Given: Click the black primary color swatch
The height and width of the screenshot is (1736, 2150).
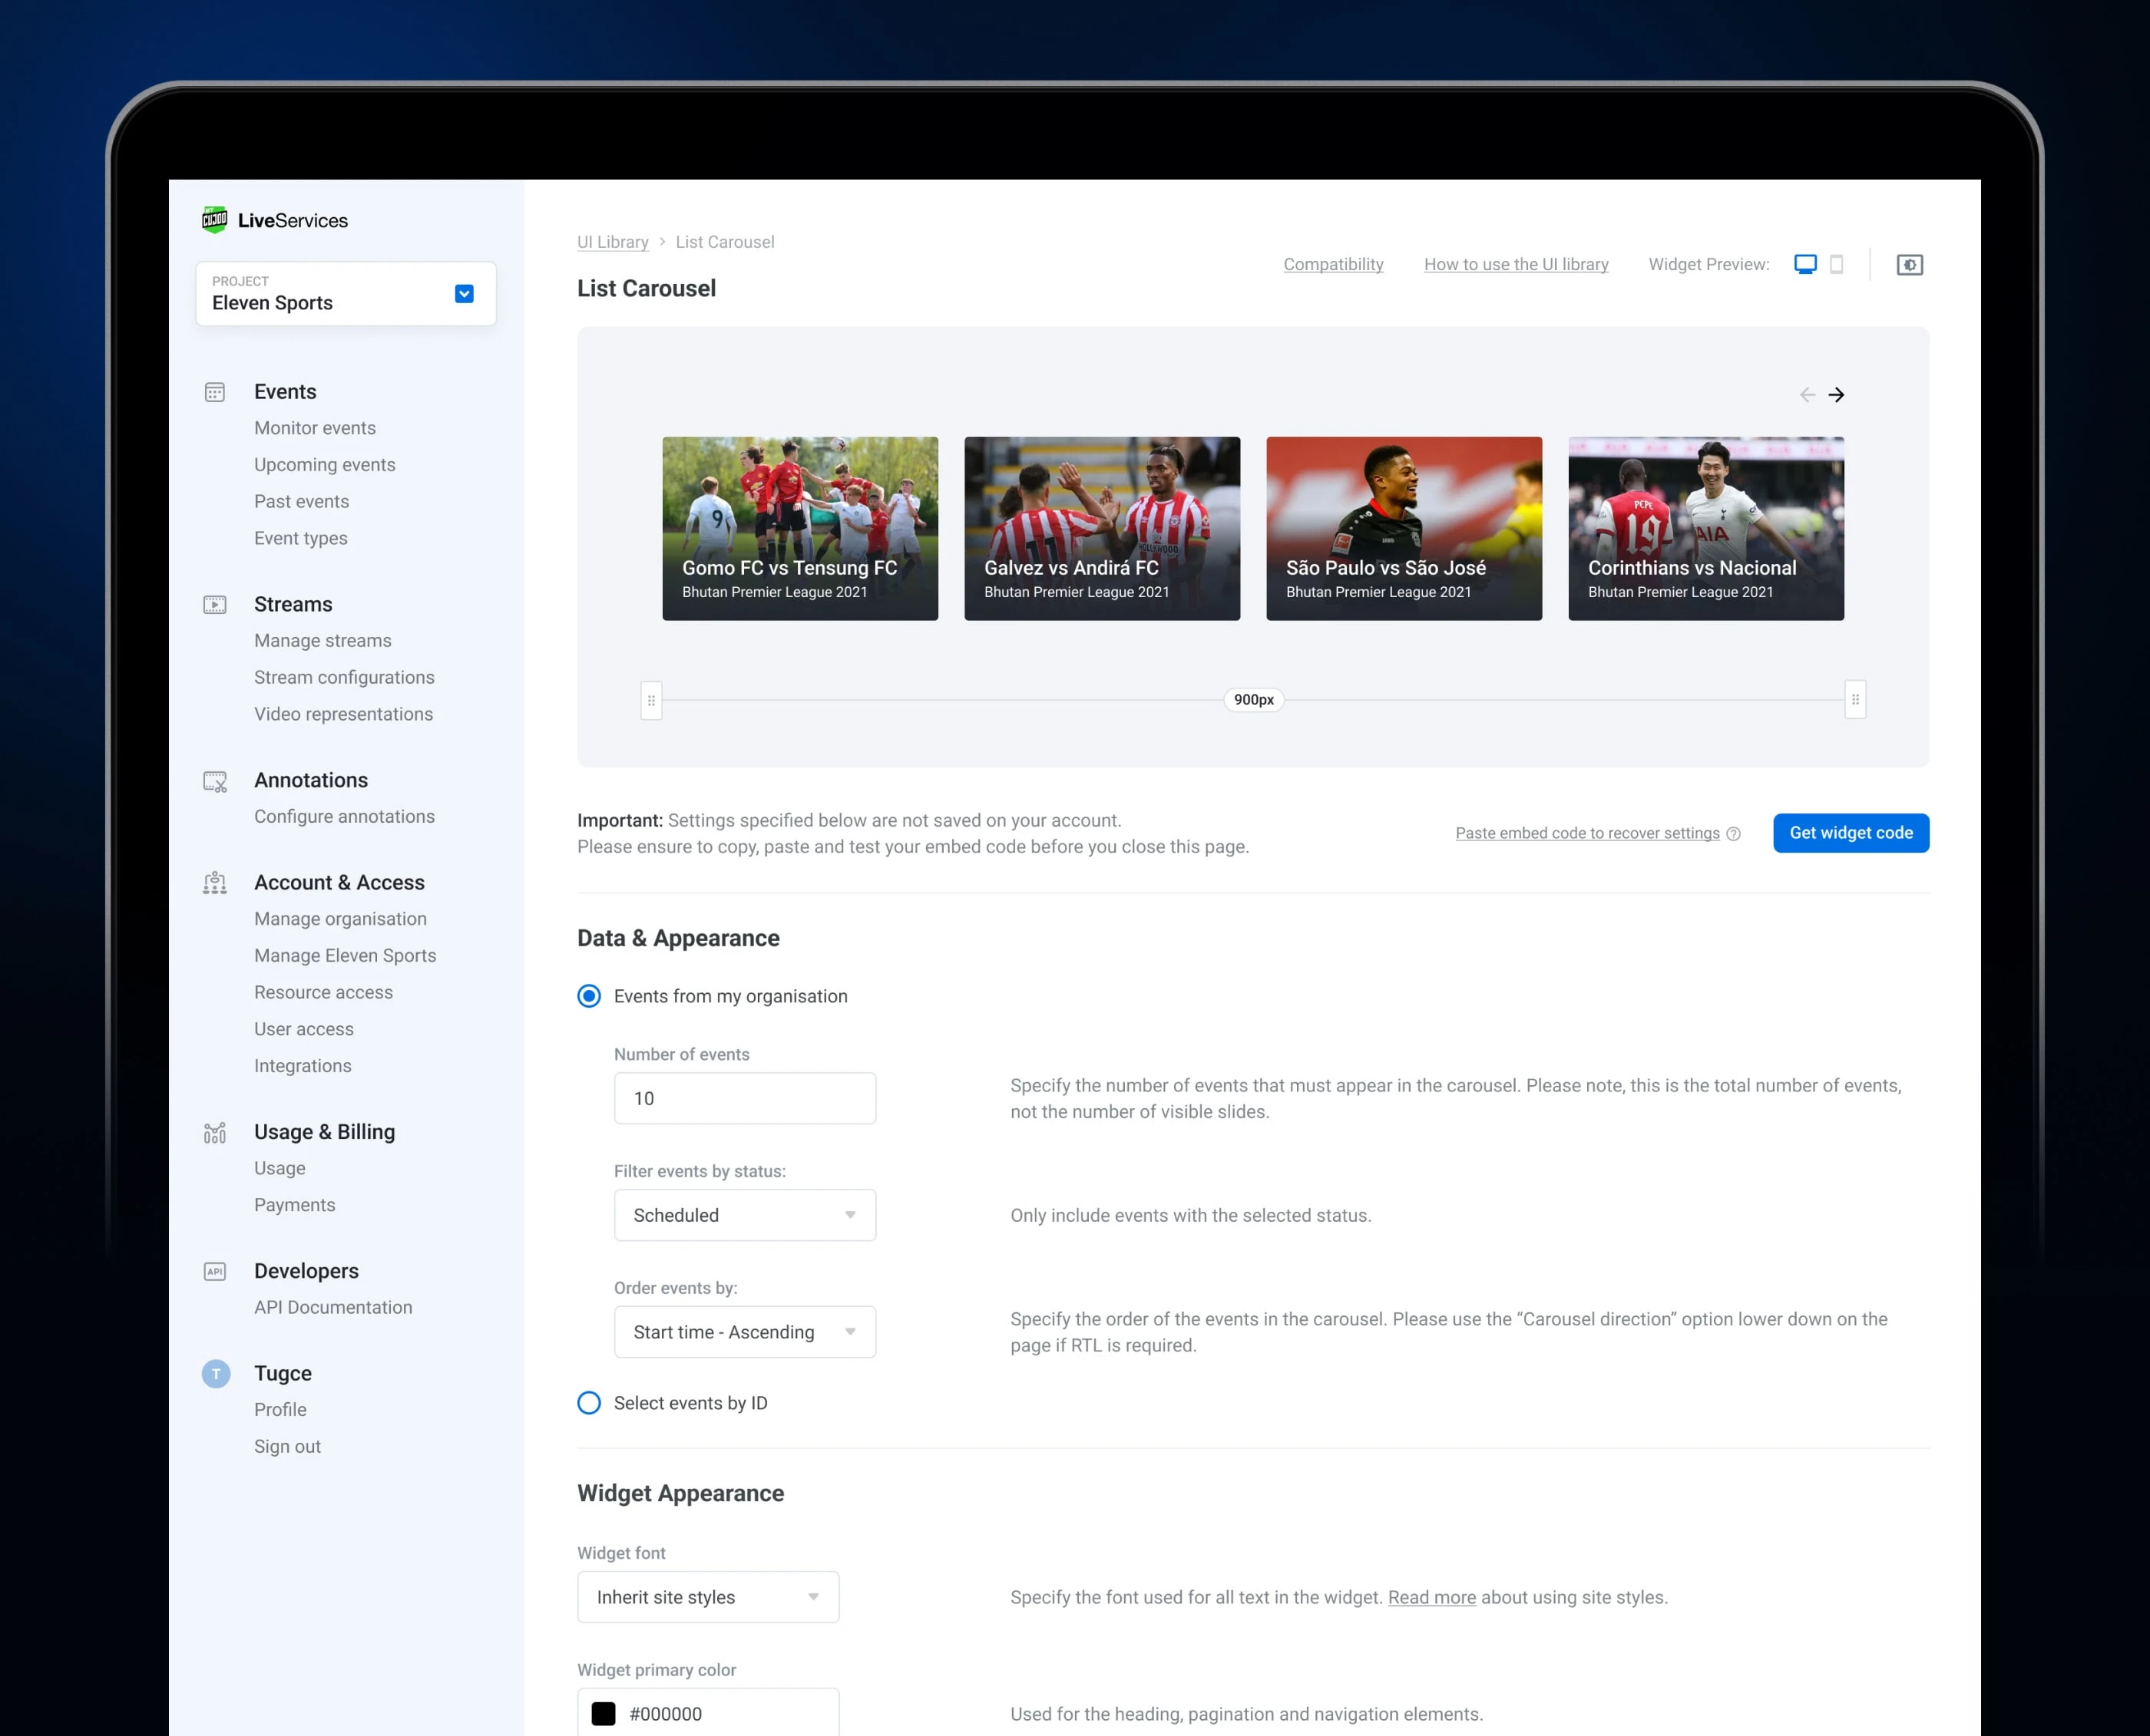Looking at the screenshot, I should pos(604,1714).
